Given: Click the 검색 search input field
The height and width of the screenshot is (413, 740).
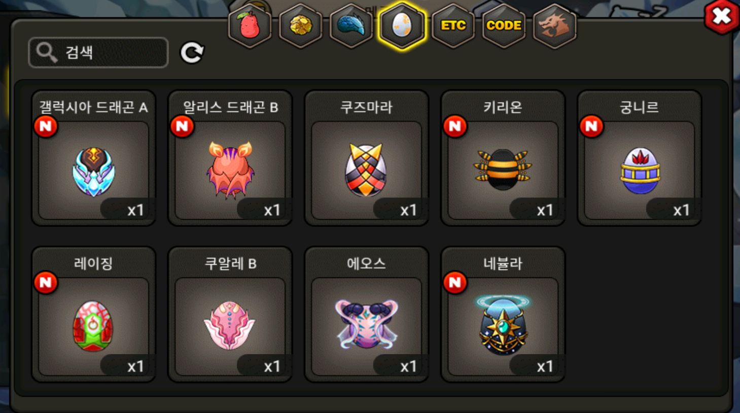Looking at the screenshot, I should tap(98, 52).
